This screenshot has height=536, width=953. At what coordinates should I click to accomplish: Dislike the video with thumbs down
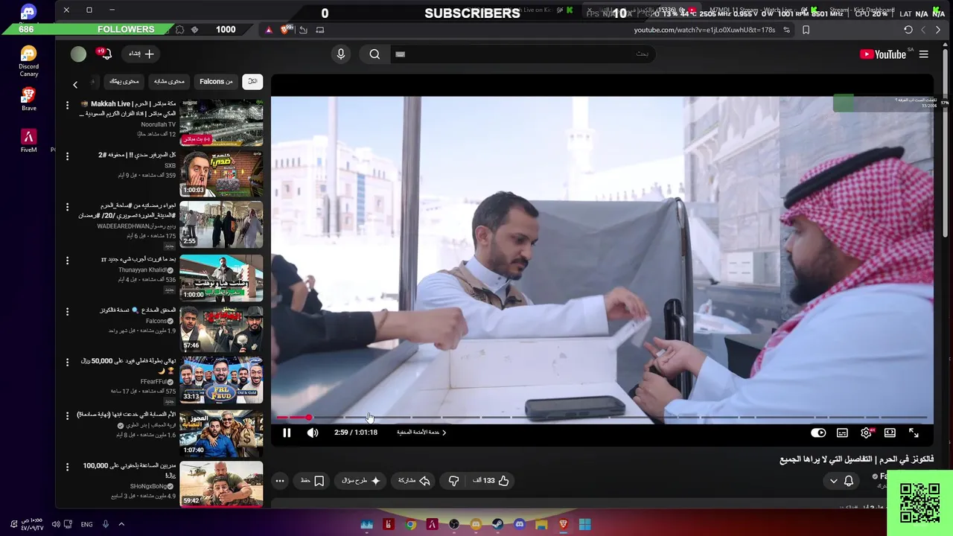click(x=453, y=481)
